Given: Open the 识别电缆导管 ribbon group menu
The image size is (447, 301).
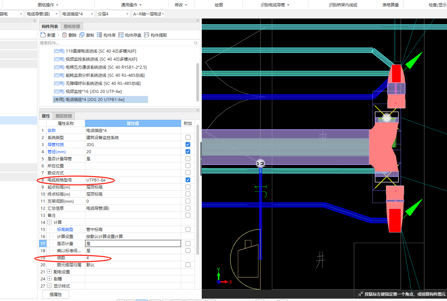Looking at the screenshot, I should click(275, 5).
